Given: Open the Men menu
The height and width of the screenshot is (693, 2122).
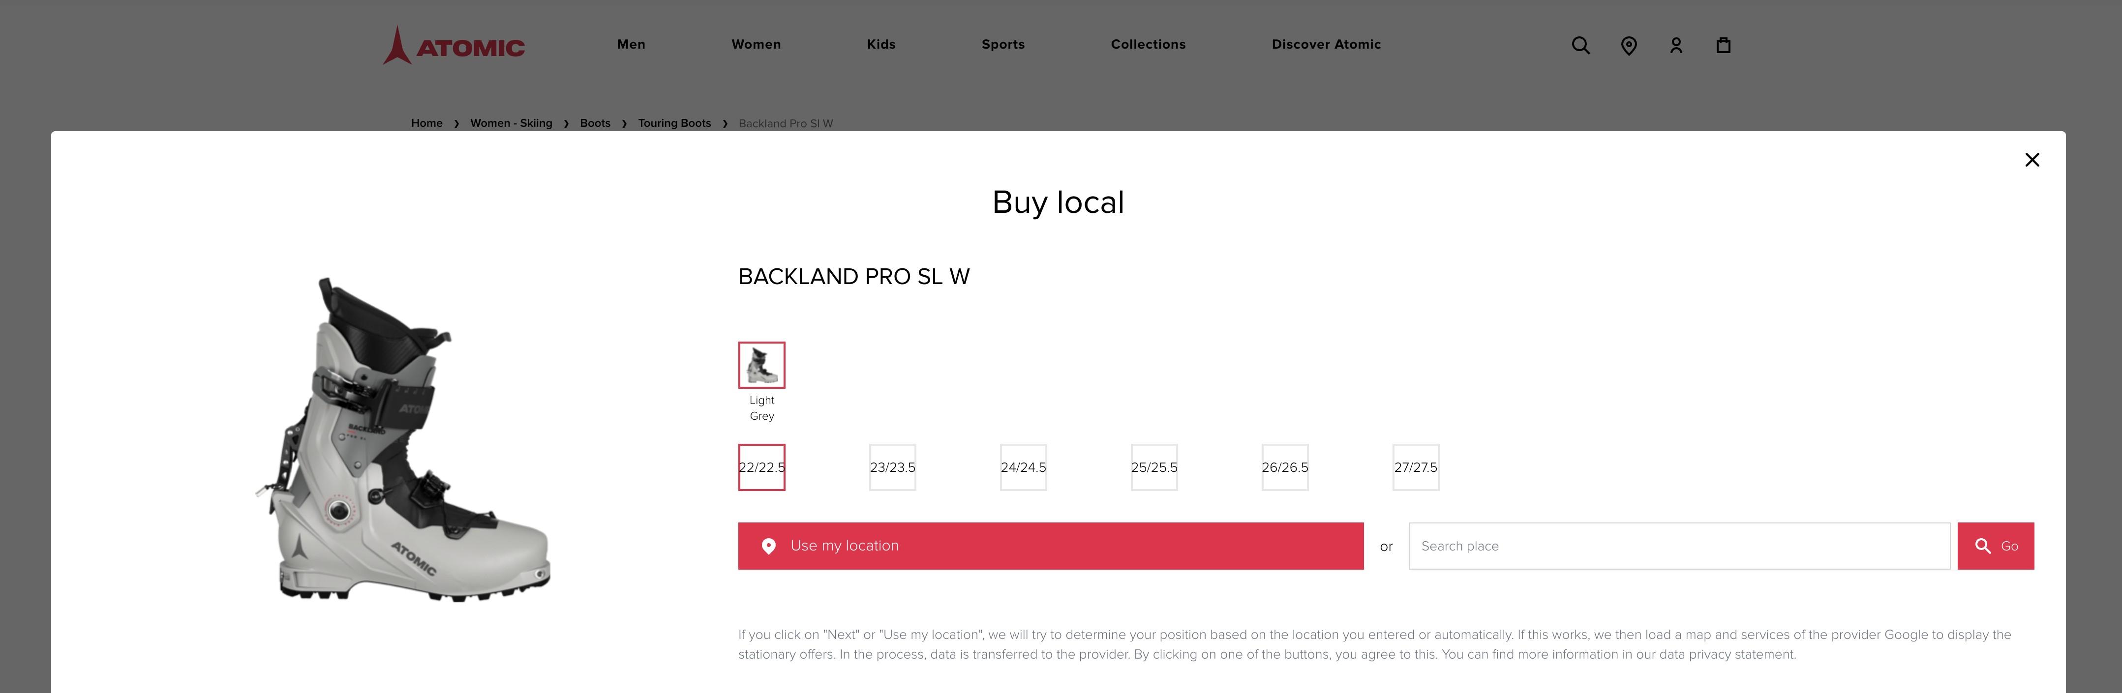Looking at the screenshot, I should pos(631,44).
